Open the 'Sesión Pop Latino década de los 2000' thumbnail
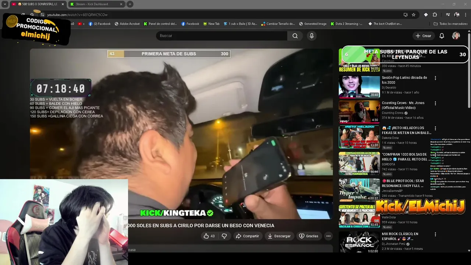Image resolution: width=471 pixels, height=265 pixels. coord(359,87)
